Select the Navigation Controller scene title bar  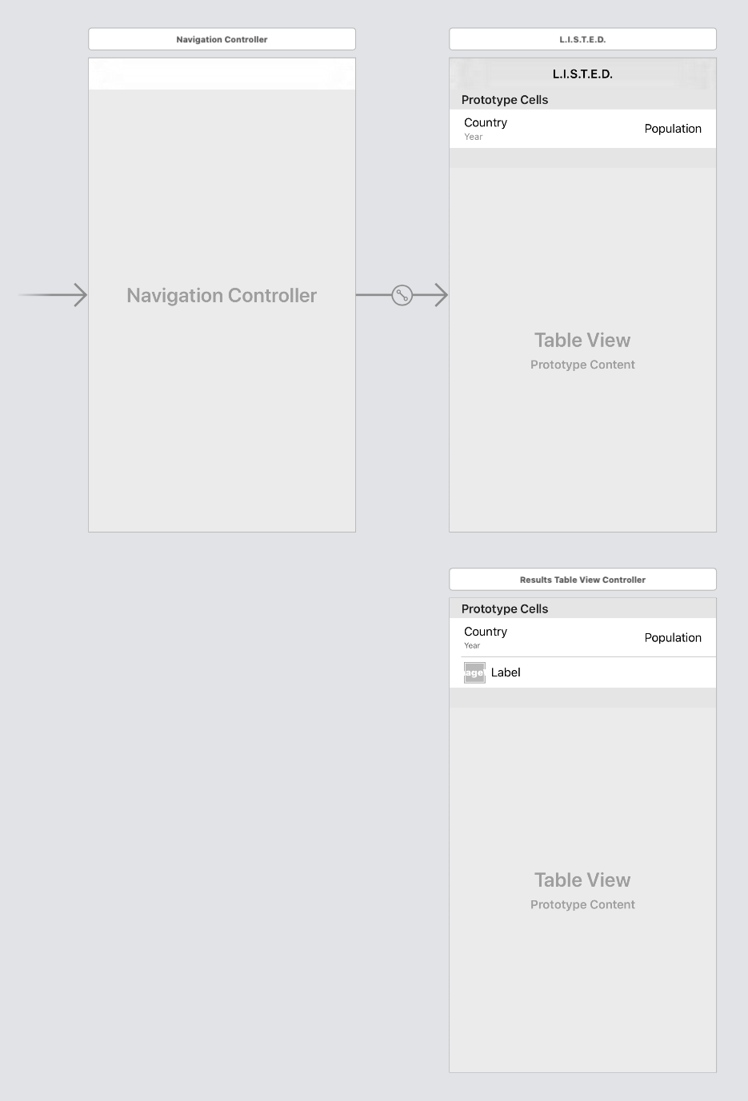pos(222,38)
